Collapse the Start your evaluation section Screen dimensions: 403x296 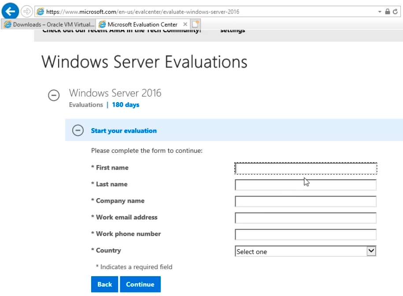(78, 130)
